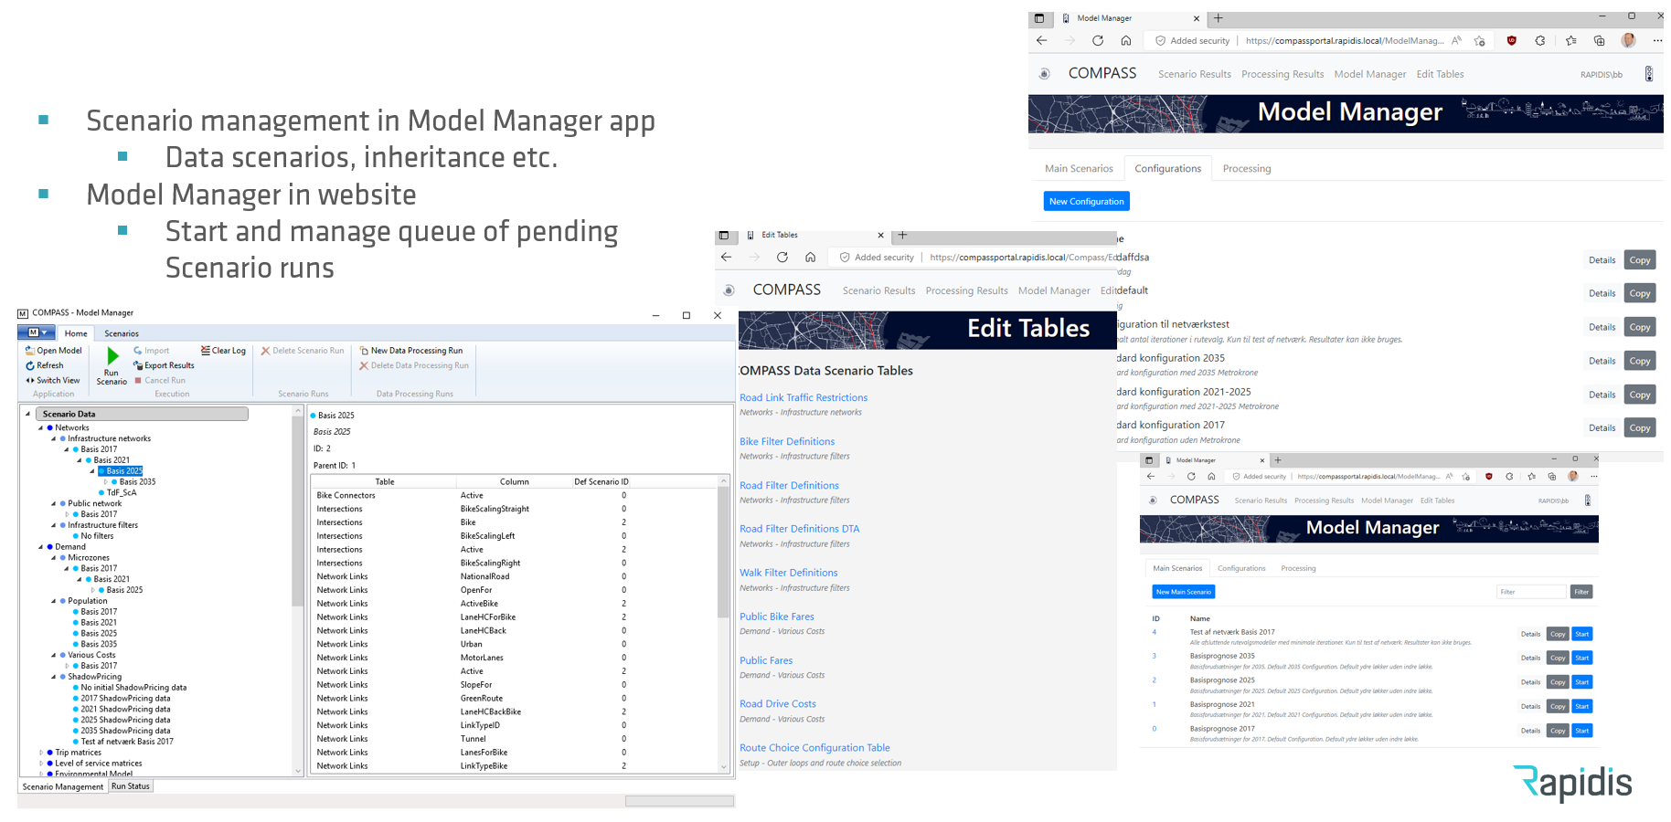Click the green Run Scenario play icon
The width and height of the screenshot is (1671, 822).
[112, 355]
